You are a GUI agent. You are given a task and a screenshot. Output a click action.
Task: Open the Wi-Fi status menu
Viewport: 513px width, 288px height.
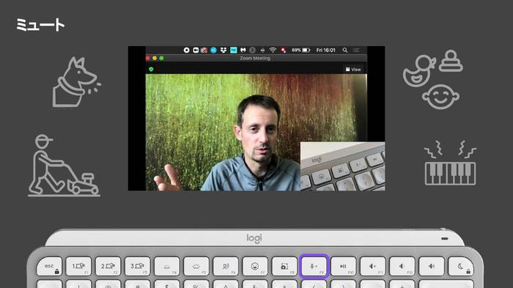[273, 50]
